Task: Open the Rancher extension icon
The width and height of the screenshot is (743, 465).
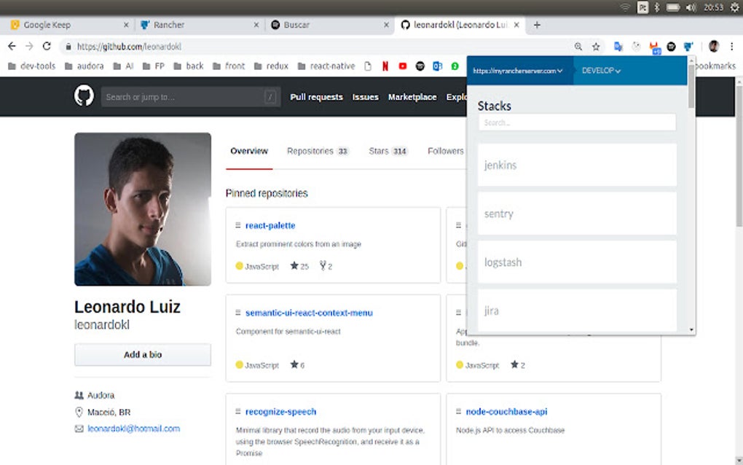Action: click(x=688, y=46)
